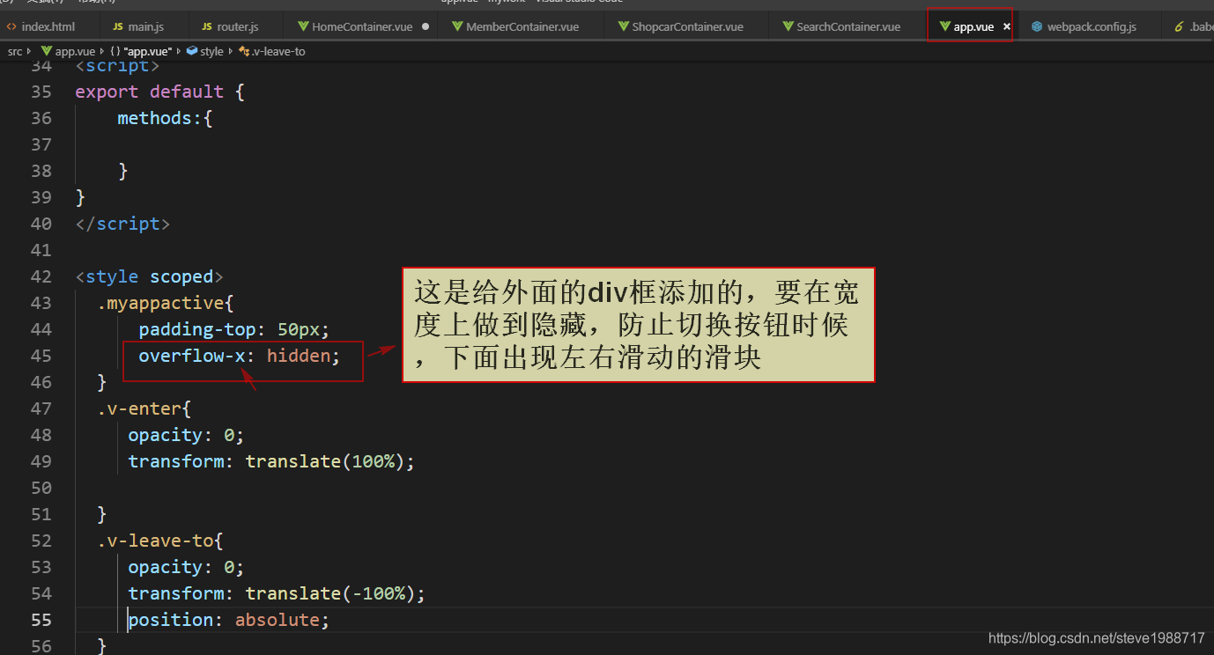The image size is (1214, 655).
Task: Switch to the HomeContainer.vue tab
Action: (362, 27)
